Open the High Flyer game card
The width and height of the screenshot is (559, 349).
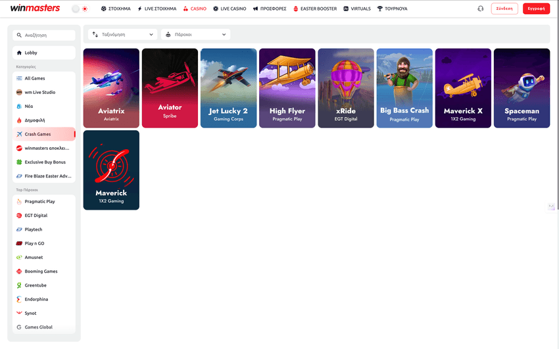coord(287,88)
